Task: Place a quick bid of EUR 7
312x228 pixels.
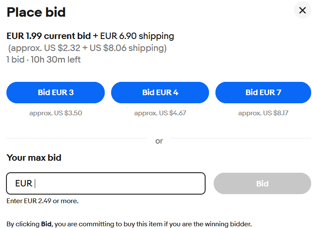Action: coord(263,93)
